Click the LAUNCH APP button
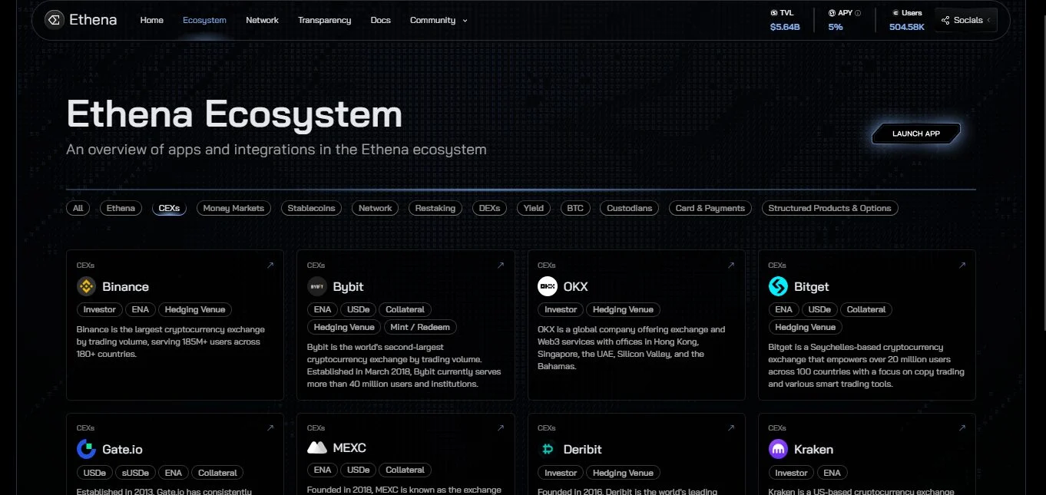This screenshot has height=495, width=1046. [x=916, y=134]
